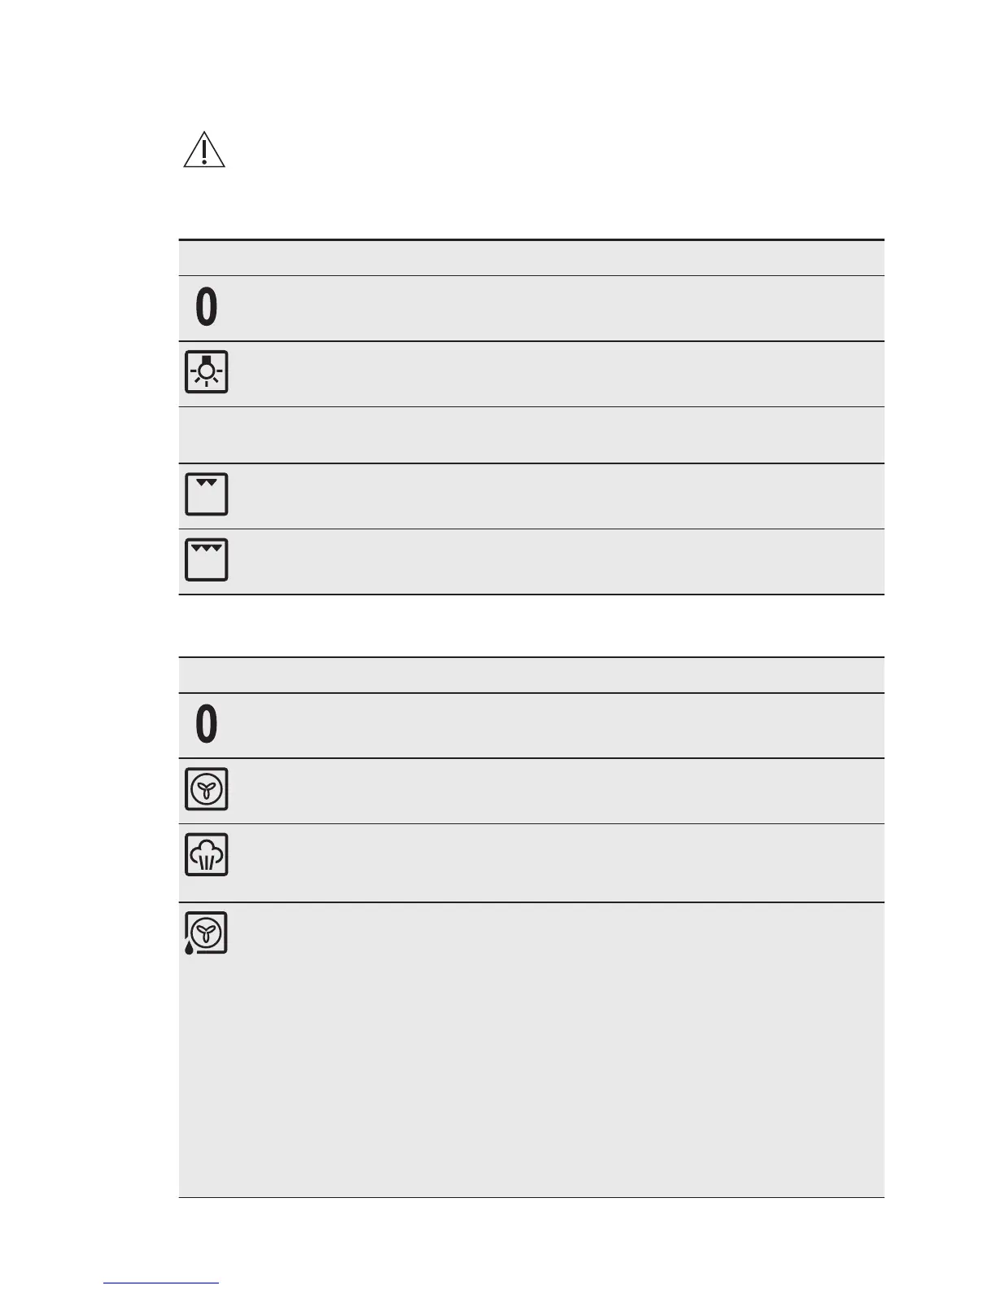This screenshot has width=996, height=1290.
Task: Click the blank cell beside the two-triangle grill icon
Action: coord(560,496)
